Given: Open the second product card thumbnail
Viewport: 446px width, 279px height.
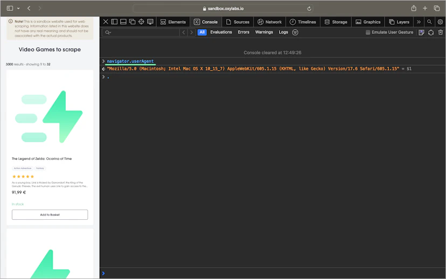Looking at the screenshot, I should [x=50, y=263].
